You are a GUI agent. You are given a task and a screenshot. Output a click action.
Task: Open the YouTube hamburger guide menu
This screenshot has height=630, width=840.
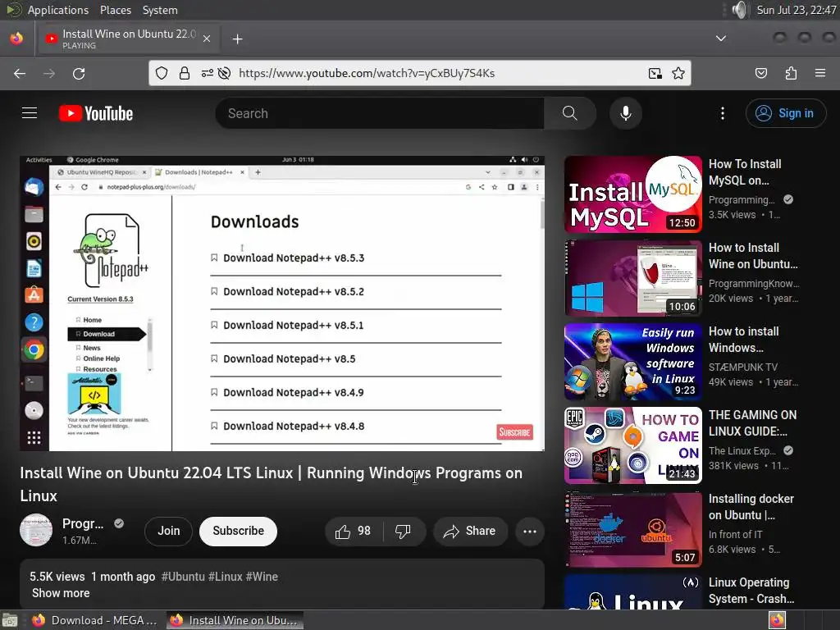coord(30,113)
